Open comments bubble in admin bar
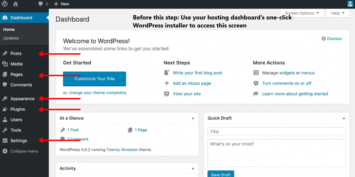Viewport: 355px width, 177px height. coord(41,4)
